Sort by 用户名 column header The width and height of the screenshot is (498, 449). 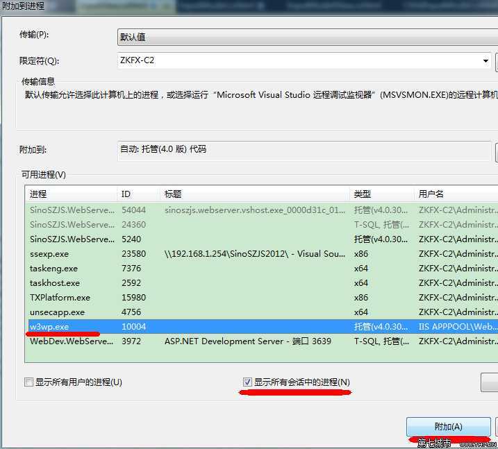pyautogui.click(x=456, y=194)
